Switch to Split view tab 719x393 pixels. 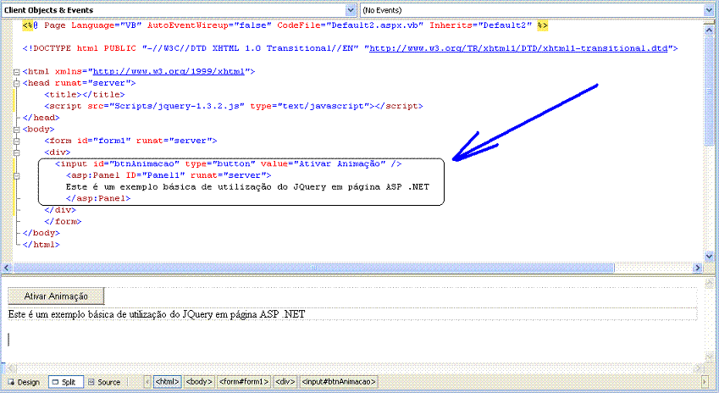click(x=65, y=382)
